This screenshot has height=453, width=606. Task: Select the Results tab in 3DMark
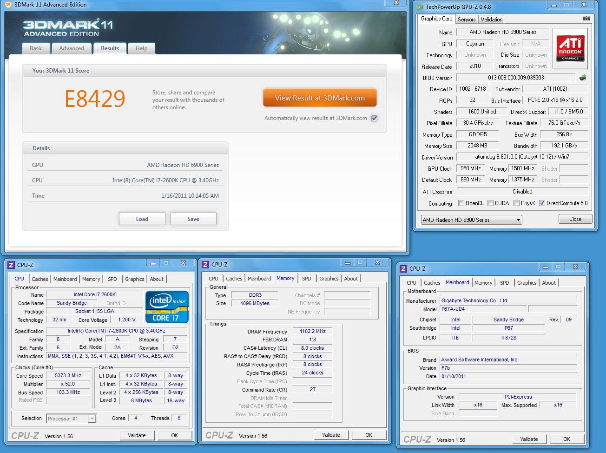point(110,48)
